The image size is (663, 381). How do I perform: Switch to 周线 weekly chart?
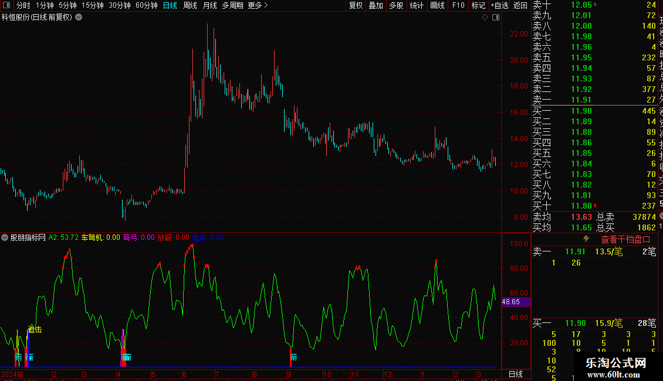[x=190, y=5]
